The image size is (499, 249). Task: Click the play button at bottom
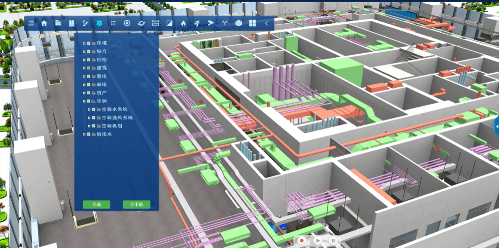click(x=317, y=241)
